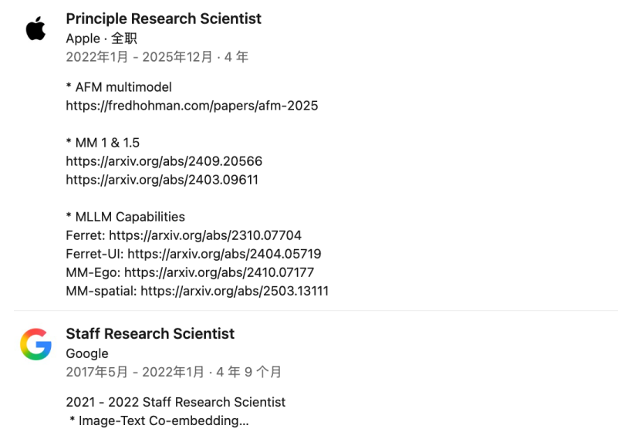Image resolution: width=618 pixels, height=439 pixels.
Task: Open arxiv link 2403.09611
Action: coord(164,180)
